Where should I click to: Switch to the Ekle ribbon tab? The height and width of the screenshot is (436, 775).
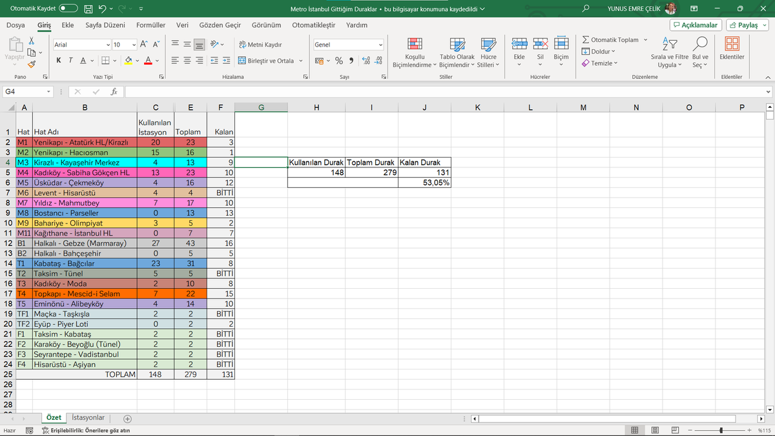(67, 25)
